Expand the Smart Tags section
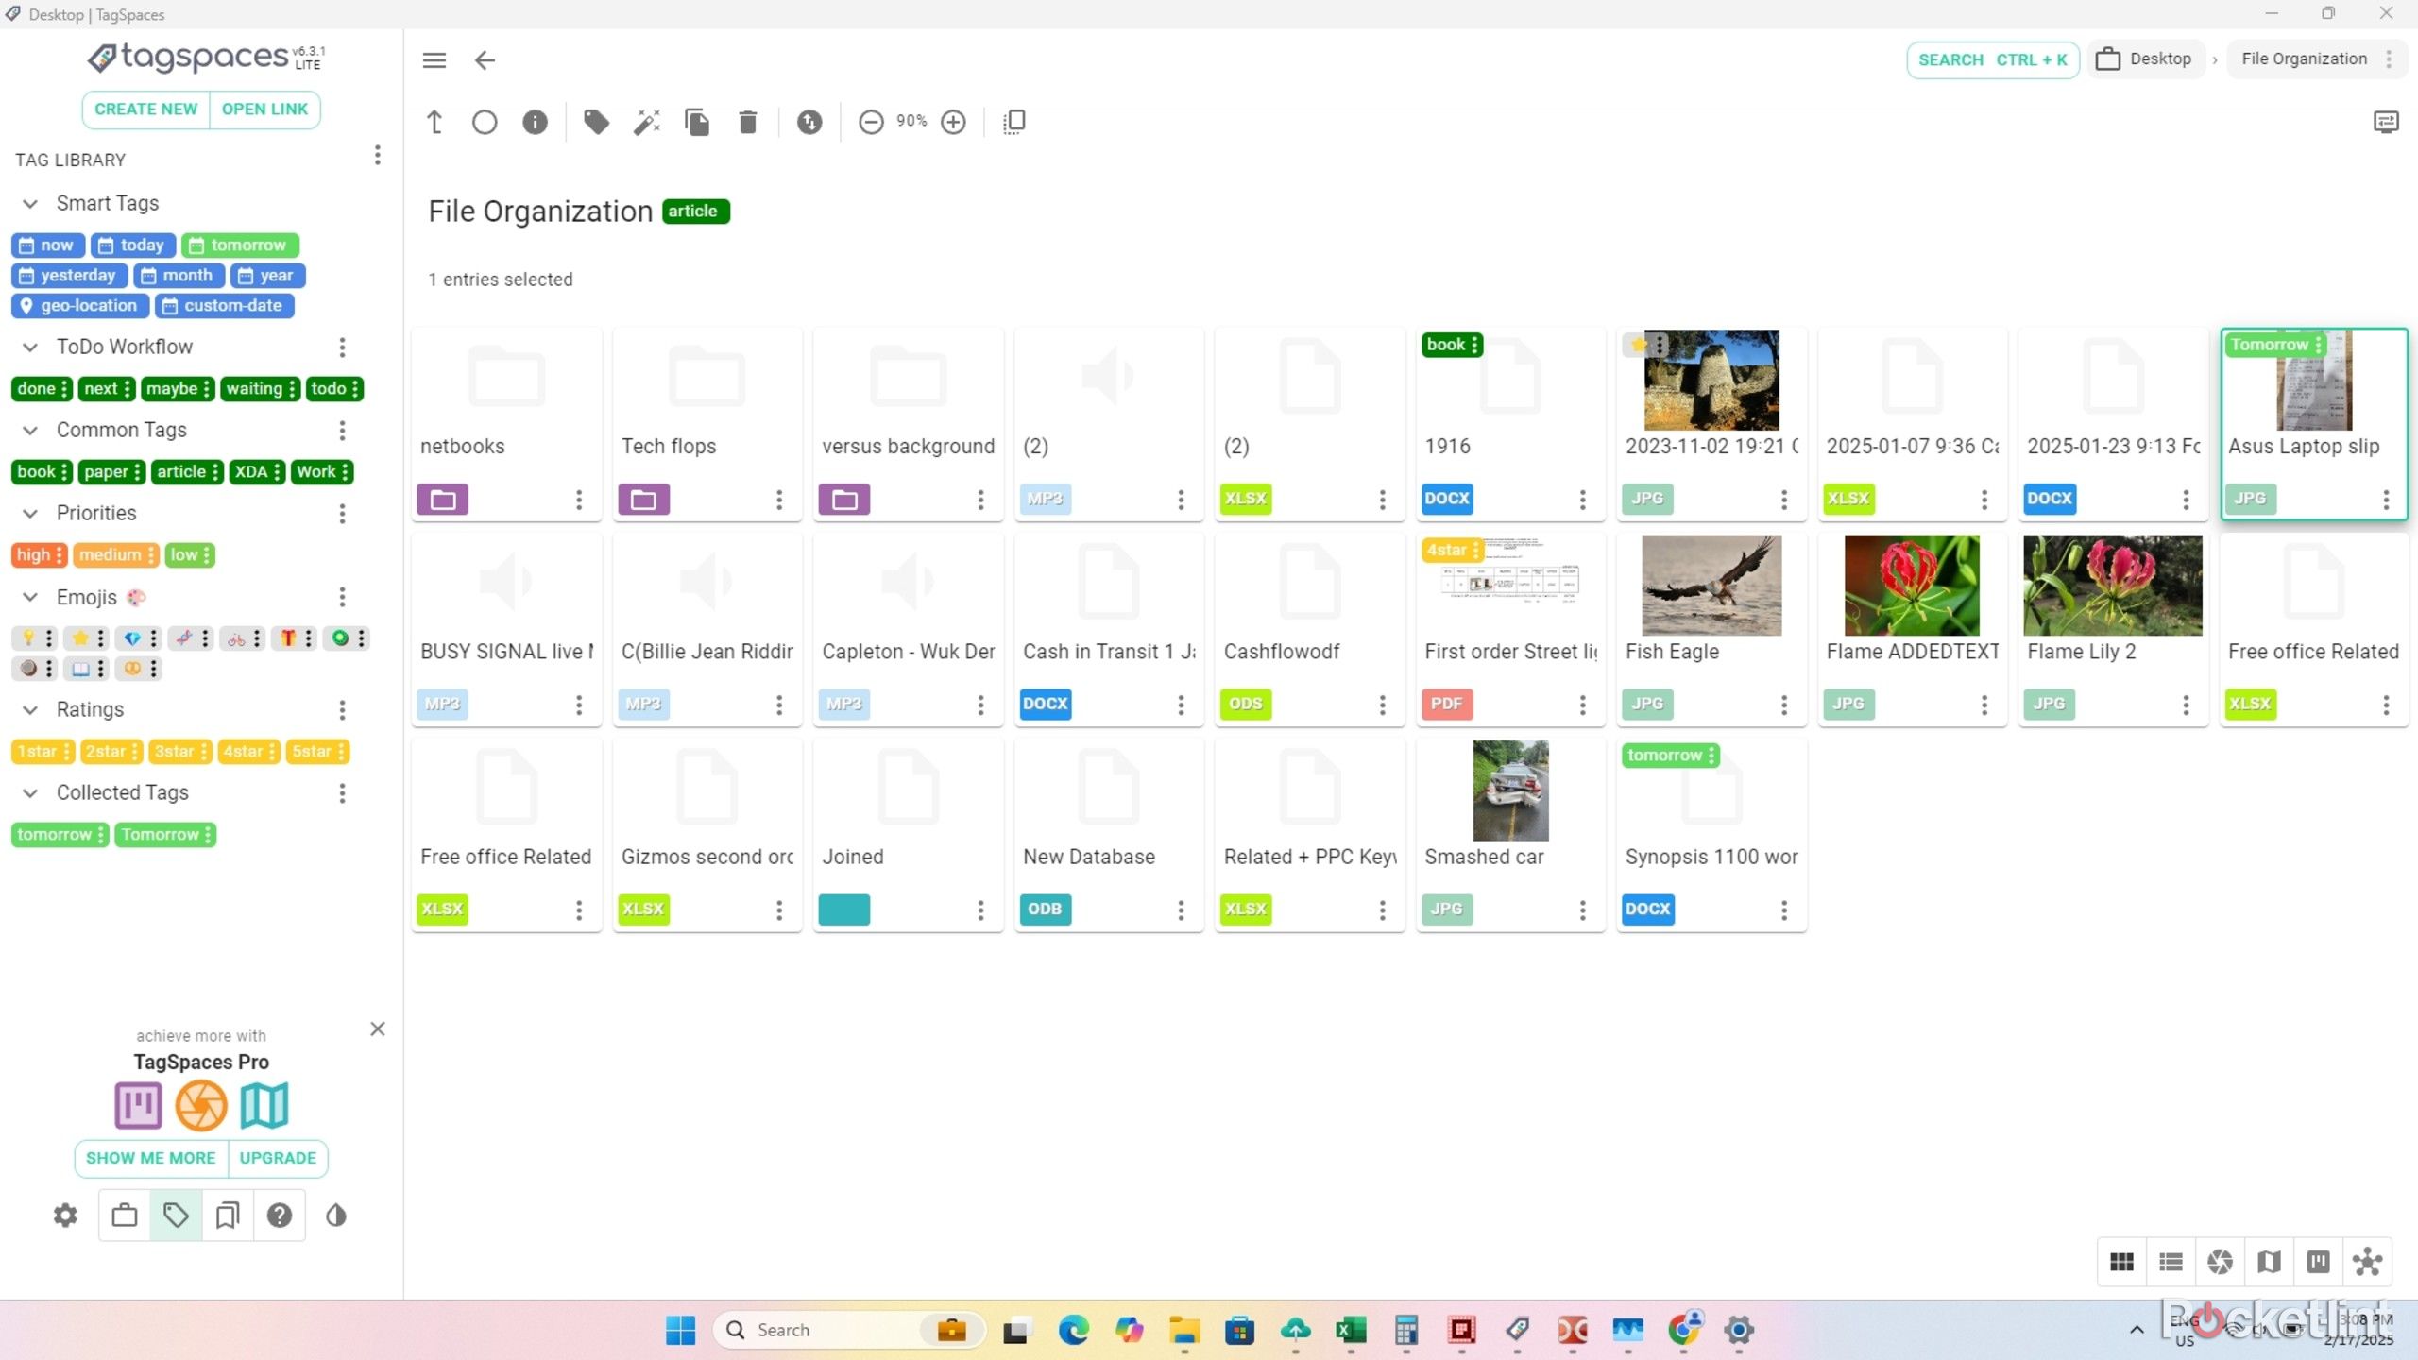 (30, 203)
